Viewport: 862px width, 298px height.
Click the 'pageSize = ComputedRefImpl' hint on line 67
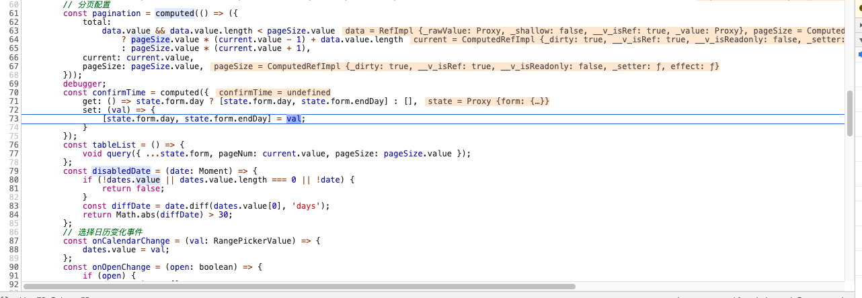(467, 66)
